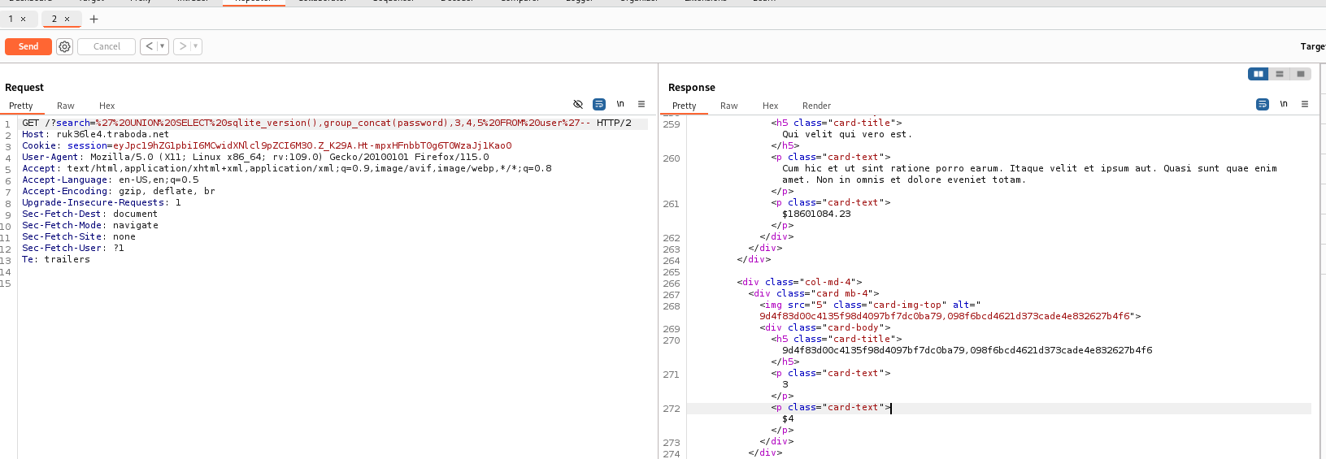Open Repeater request settings gear
The width and height of the screenshot is (1326, 459).
[65, 46]
